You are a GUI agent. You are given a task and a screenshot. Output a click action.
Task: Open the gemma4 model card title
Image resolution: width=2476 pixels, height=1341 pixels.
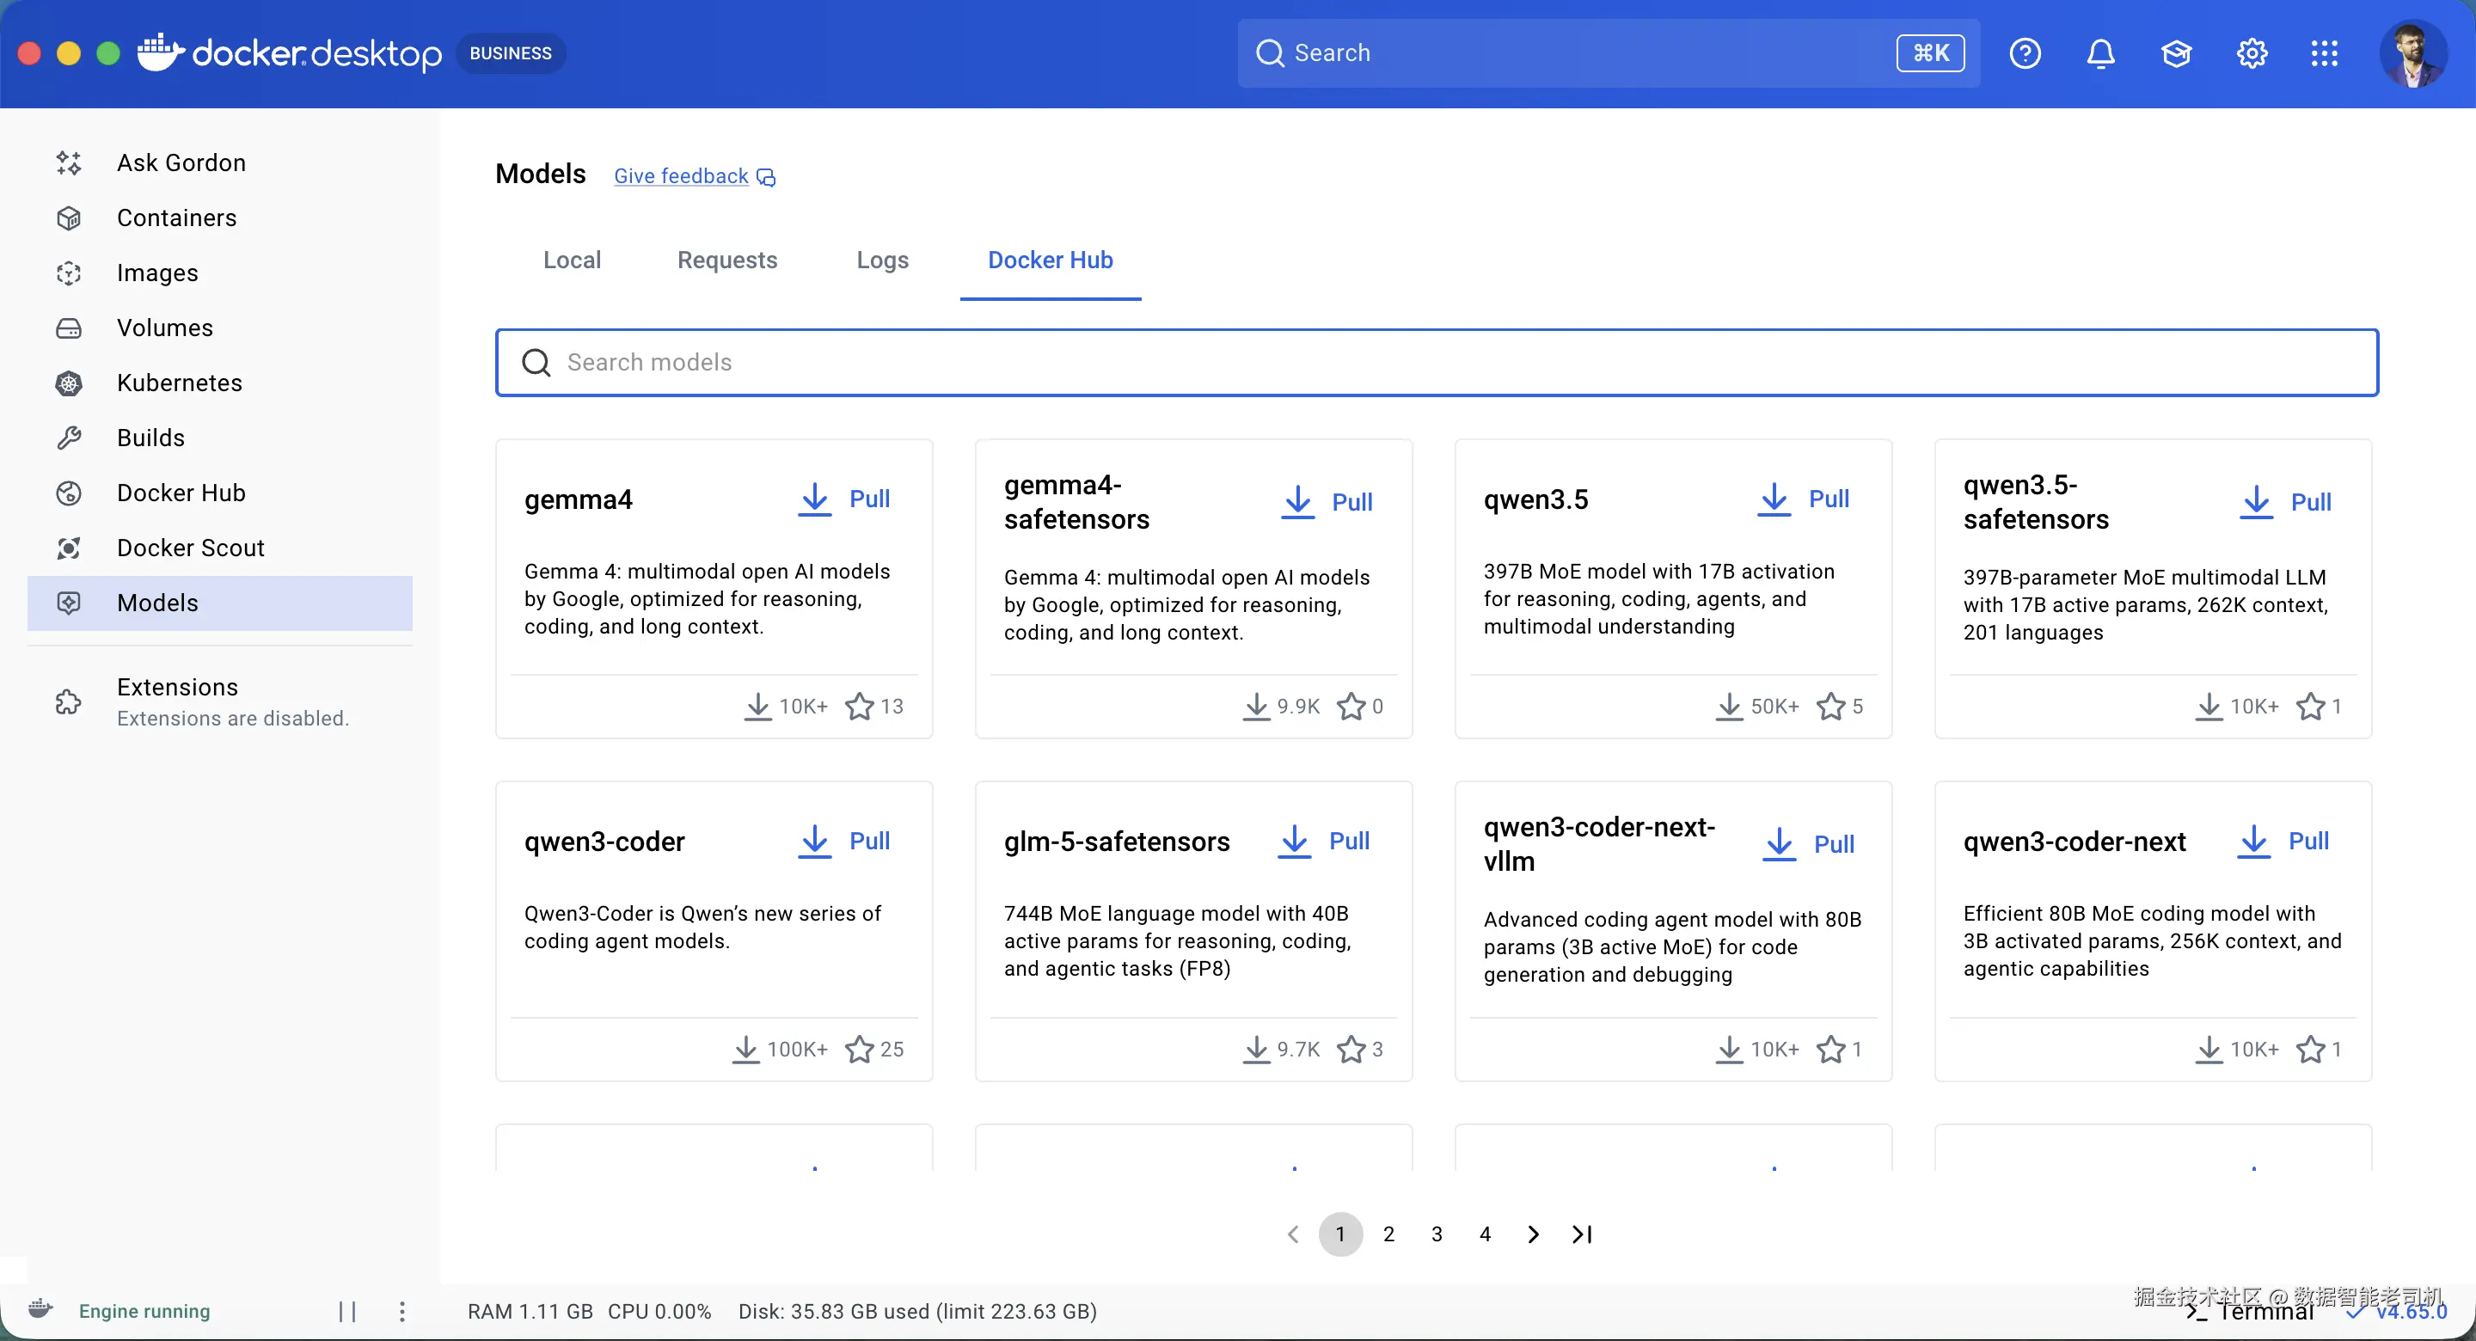[x=578, y=500]
